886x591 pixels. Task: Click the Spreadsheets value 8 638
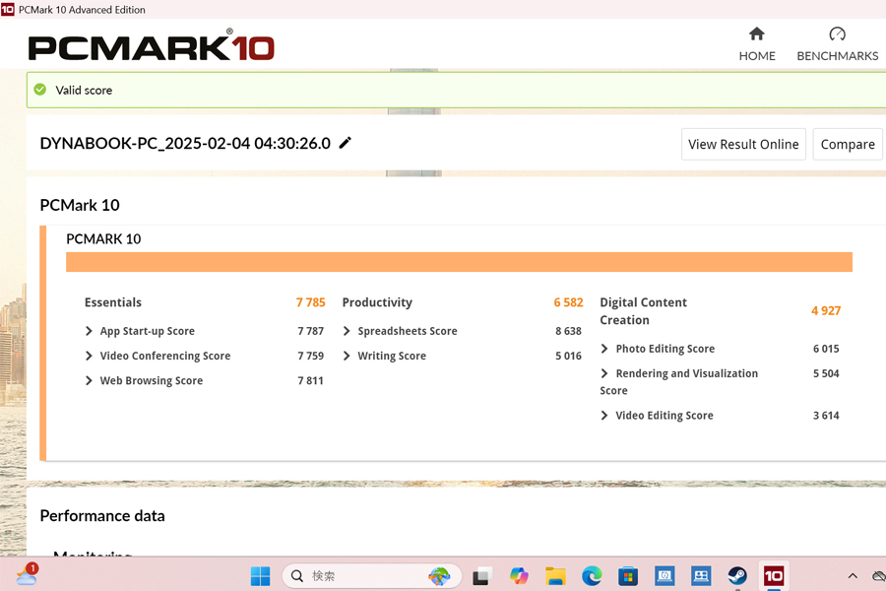coord(568,331)
